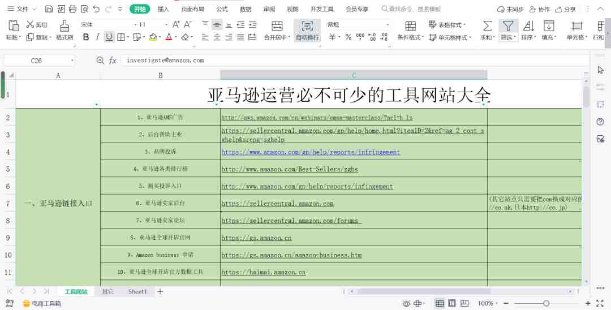Screen dimensions: 611x310
Task: Click the Sort (排序) icon
Action: point(528,25)
